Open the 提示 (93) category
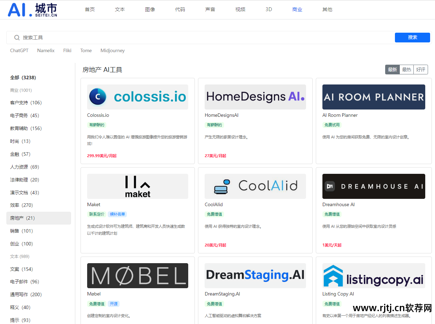Screen dimensions: 435x324 pyautogui.click(x=20, y=320)
